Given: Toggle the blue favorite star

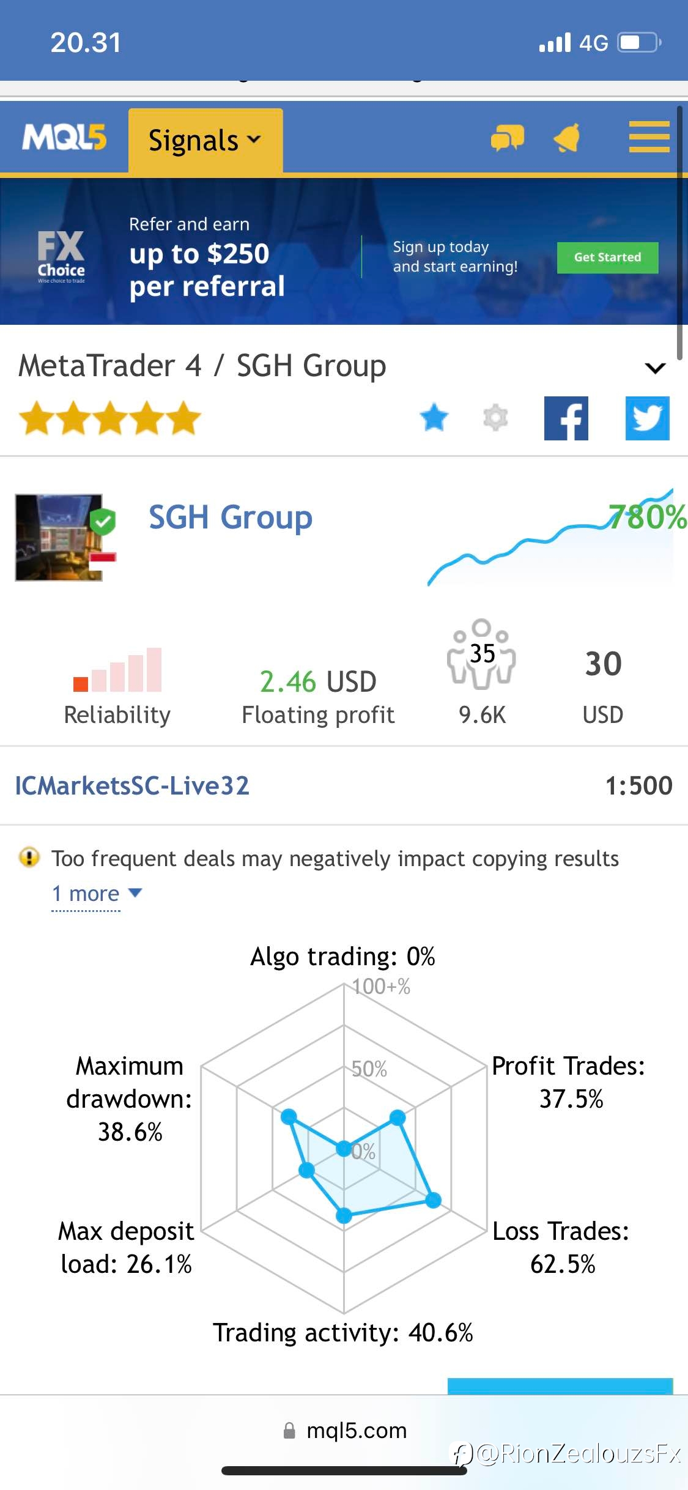Looking at the screenshot, I should point(434,418).
